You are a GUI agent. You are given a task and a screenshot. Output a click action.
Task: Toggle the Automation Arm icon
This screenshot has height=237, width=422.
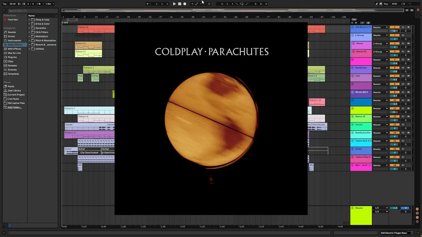[196, 4]
